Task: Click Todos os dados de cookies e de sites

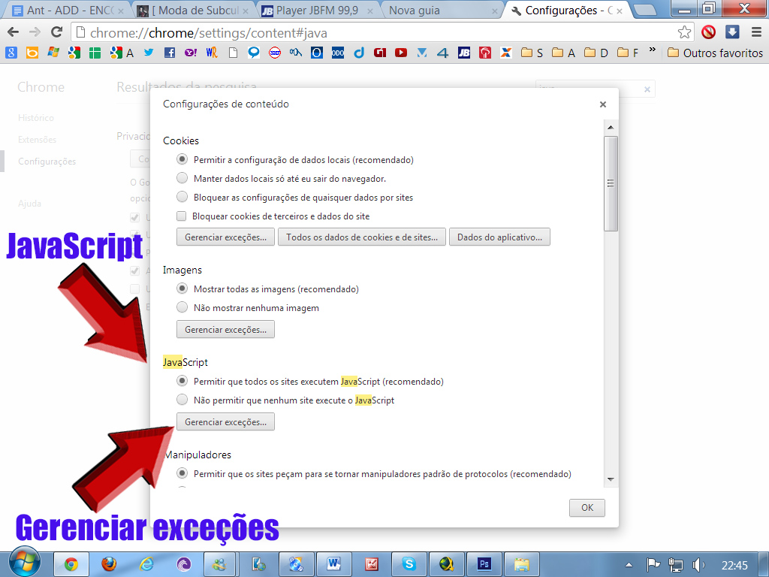Action: tap(362, 237)
